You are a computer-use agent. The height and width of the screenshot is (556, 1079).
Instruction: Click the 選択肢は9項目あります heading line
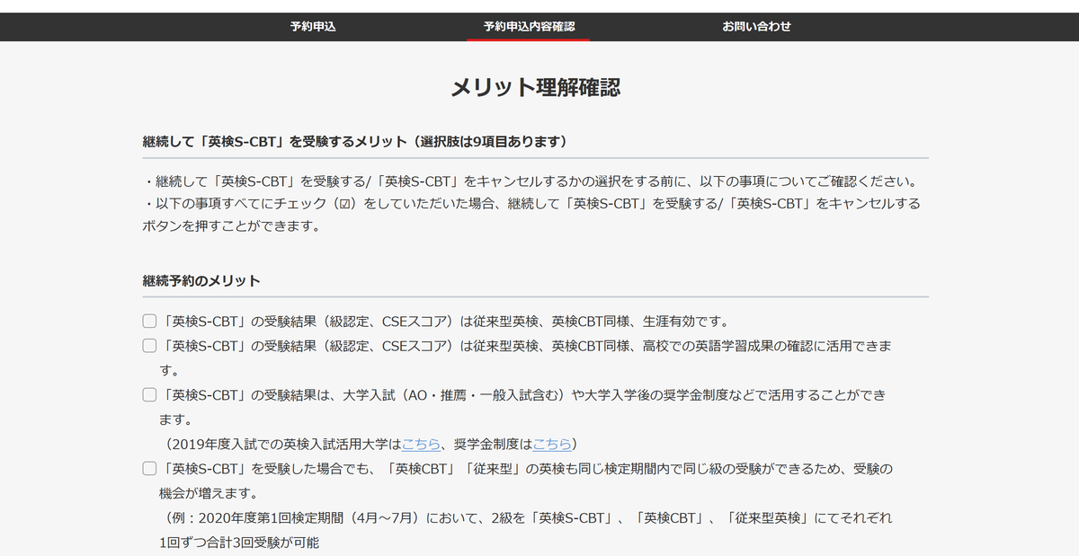pyautogui.click(x=354, y=141)
